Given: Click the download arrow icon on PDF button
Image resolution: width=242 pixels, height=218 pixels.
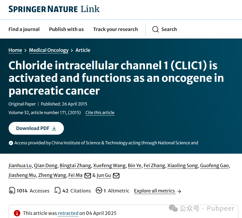Looking at the screenshot, I should (x=54, y=128).
